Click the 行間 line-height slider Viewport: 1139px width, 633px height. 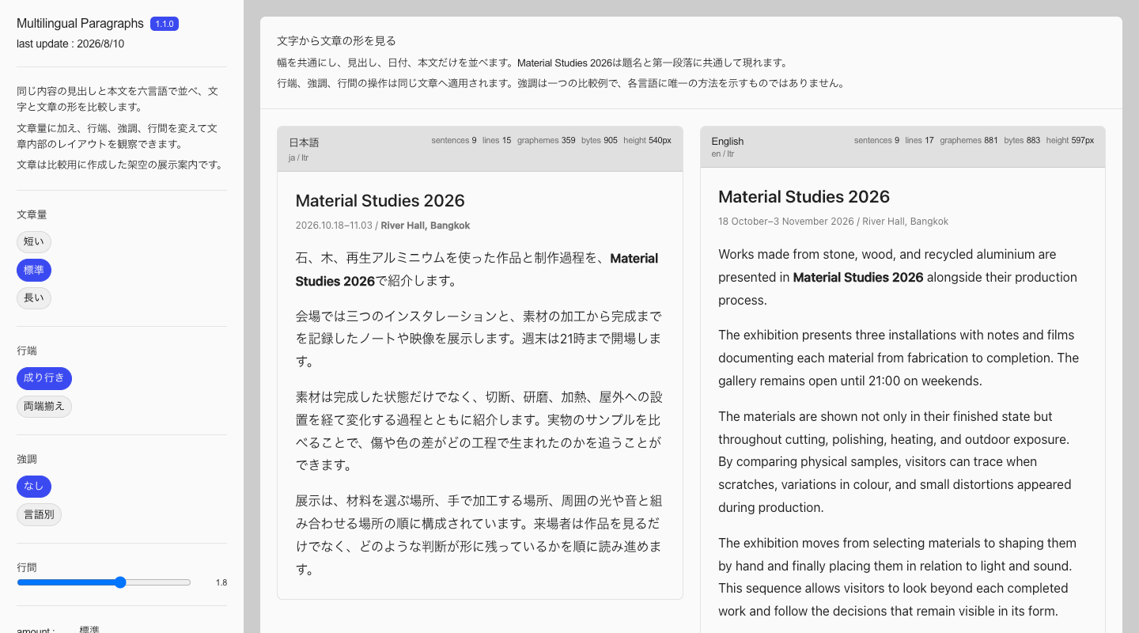(104, 582)
